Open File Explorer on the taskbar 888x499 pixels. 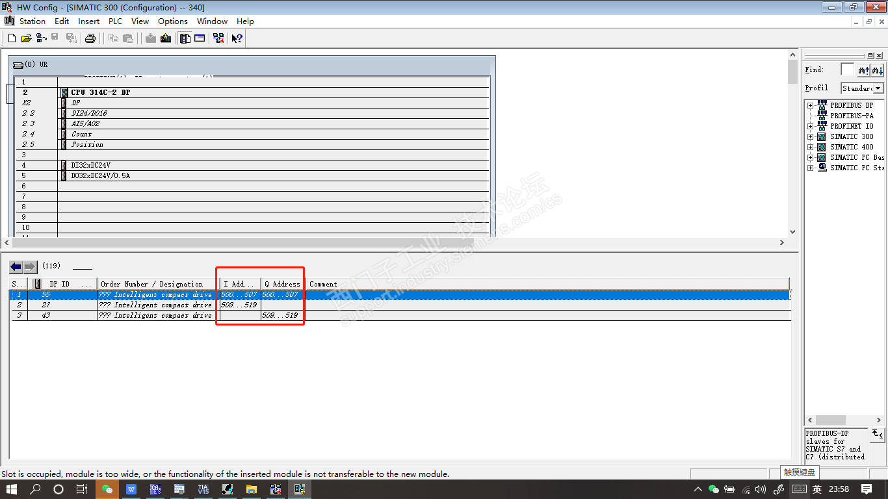pyautogui.click(x=252, y=489)
